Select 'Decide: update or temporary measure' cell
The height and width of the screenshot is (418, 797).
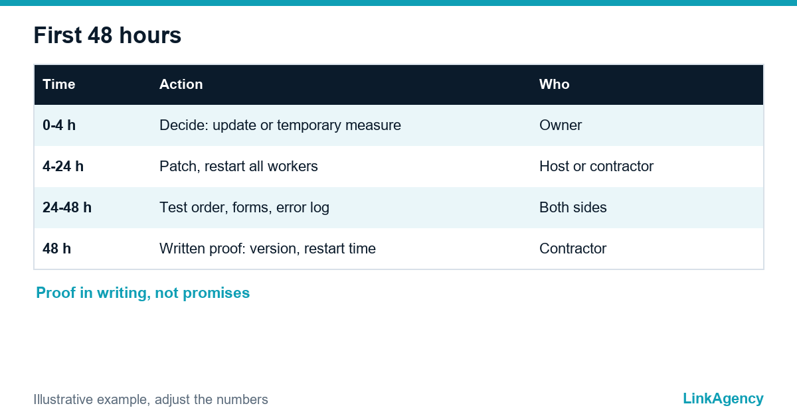(x=280, y=125)
